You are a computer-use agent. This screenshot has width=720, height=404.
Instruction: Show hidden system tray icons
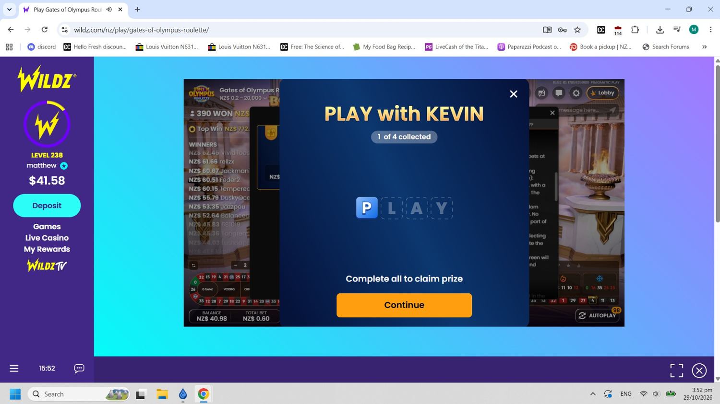tap(593, 394)
